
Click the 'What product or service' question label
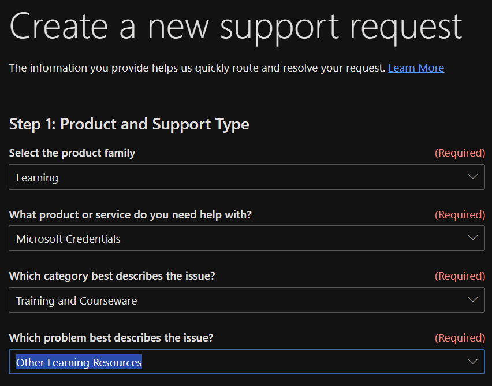click(x=130, y=215)
